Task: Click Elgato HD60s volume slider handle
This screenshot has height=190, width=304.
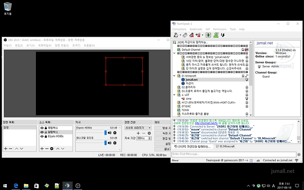Action: tap(106, 133)
